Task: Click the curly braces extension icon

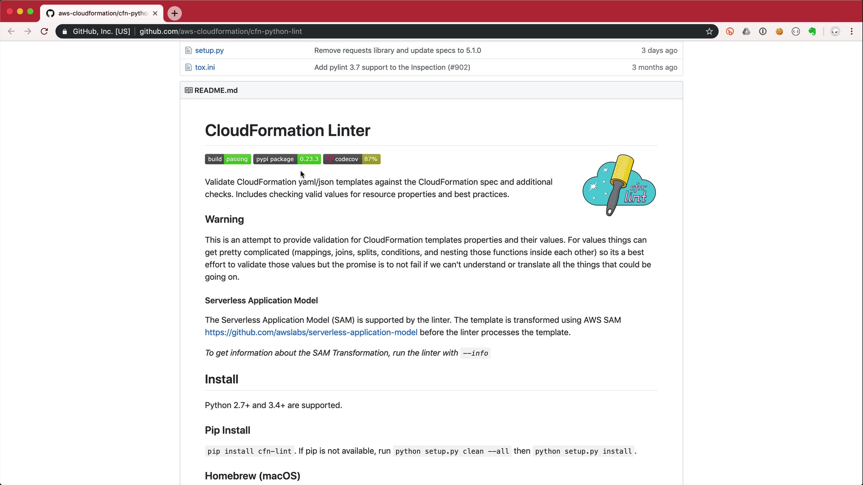Action: tap(796, 31)
